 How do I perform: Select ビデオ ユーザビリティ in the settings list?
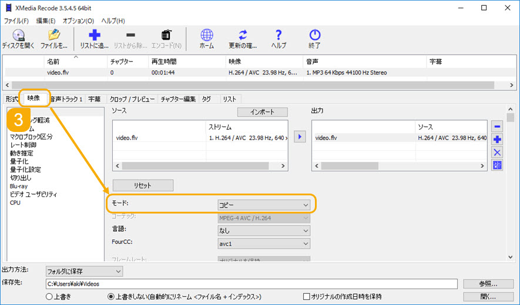pyautogui.click(x=33, y=194)
